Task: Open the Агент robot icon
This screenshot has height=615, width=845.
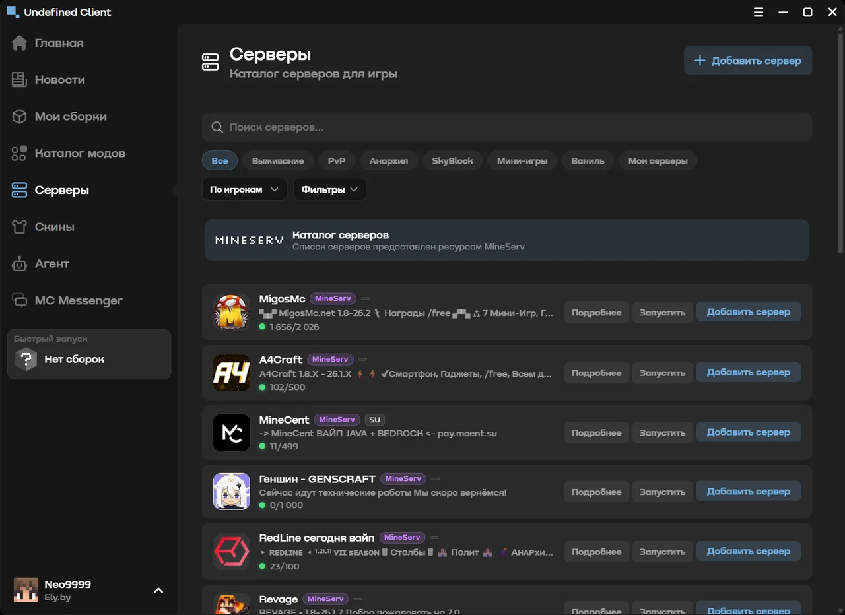Action: 19,264
